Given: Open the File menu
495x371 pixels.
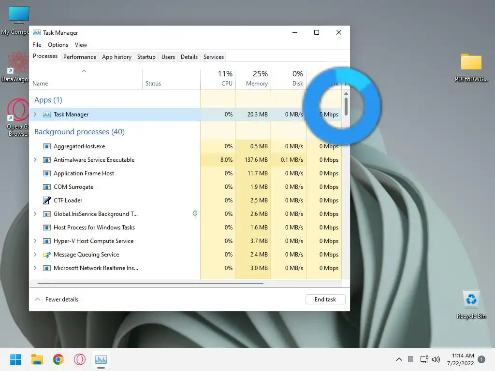Looking at the screenshot, I should [37, 45].
